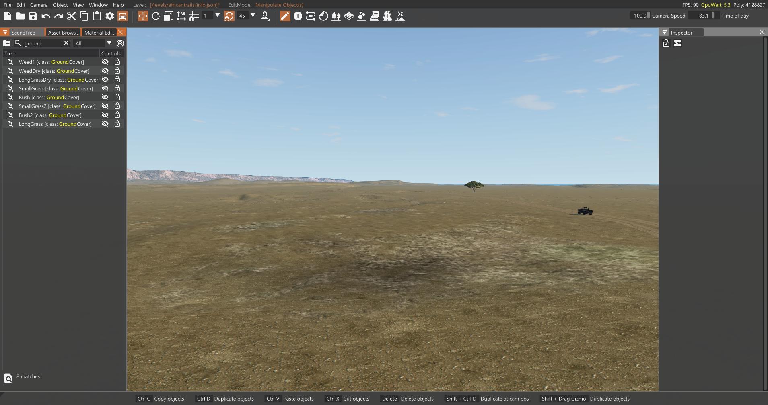Click the terrain snap icon

coord(265,16)
